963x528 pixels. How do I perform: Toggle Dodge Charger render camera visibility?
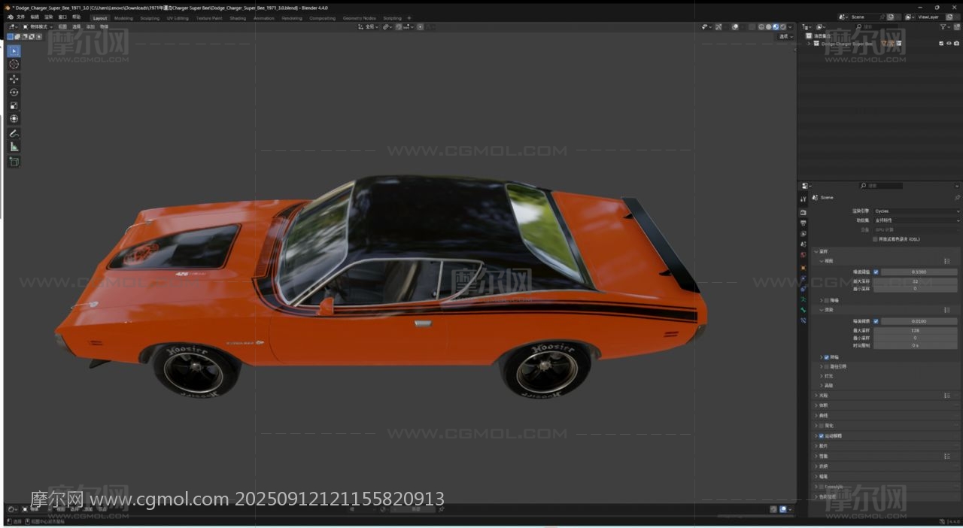tap(955, 44)
